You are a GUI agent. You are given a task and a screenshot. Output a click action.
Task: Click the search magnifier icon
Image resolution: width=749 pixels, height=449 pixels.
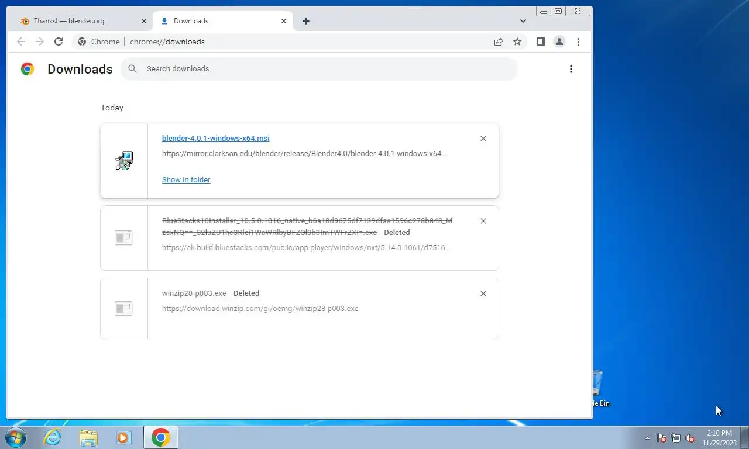point(133,69)
